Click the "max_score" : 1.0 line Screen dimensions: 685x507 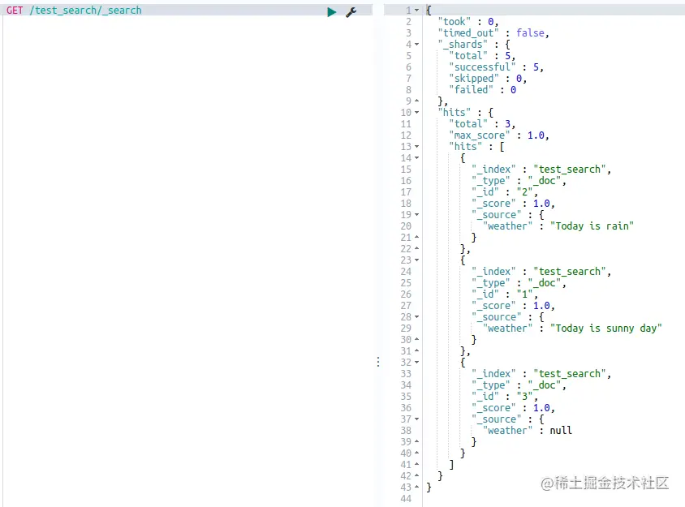[499, 135]
